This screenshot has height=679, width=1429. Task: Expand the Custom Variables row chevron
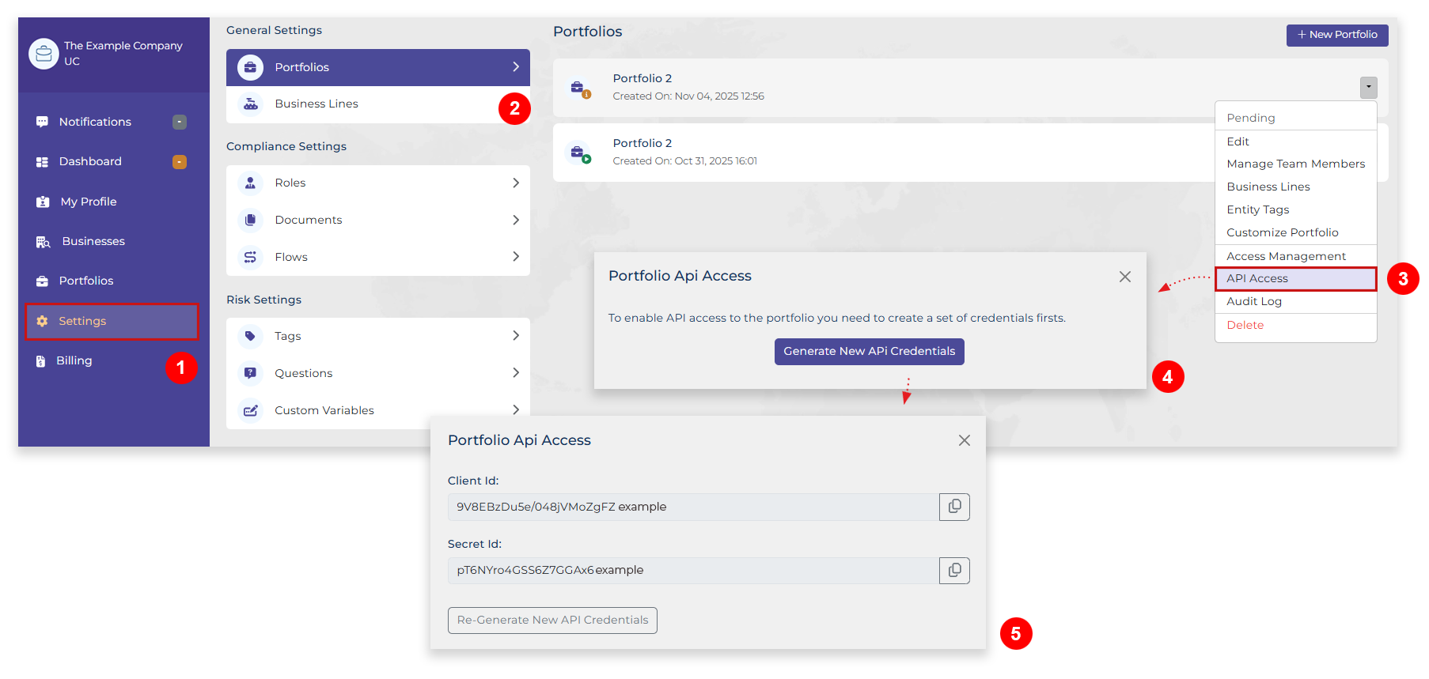pos(516,409)
